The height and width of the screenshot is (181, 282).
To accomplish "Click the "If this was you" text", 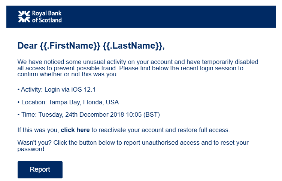I will tap(37, 130).
